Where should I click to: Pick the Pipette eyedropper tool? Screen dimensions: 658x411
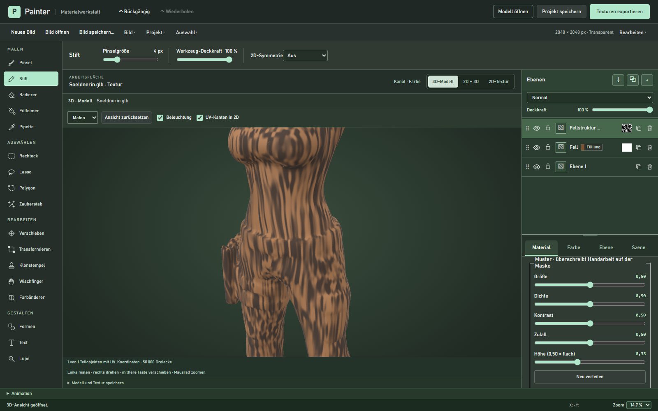point(31,127)
